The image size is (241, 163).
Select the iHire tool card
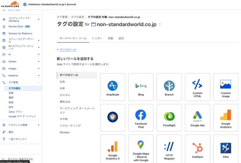coord(226,149)
